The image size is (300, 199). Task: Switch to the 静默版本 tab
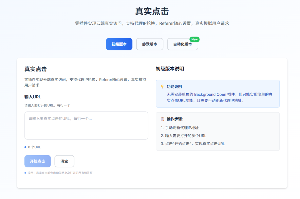coord(149,44)
